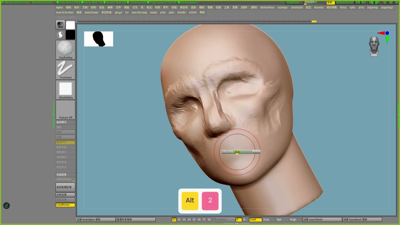Viewport: 400px width, 225px height.
Task: Toggle the LazyMouse button
Action: point(65,205)
